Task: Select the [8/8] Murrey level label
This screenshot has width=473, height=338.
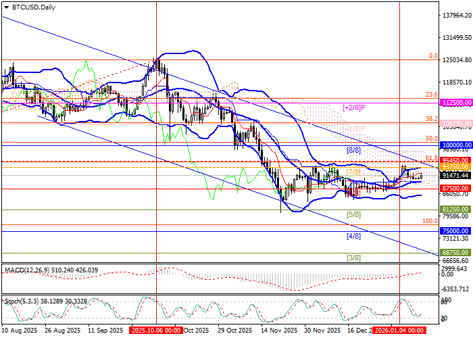Action: (x=352, y=150)
